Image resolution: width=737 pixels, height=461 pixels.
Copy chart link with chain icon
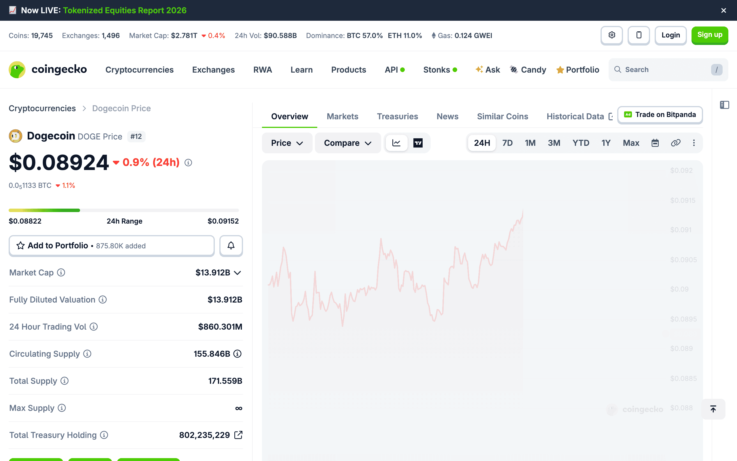pos(675,143)
